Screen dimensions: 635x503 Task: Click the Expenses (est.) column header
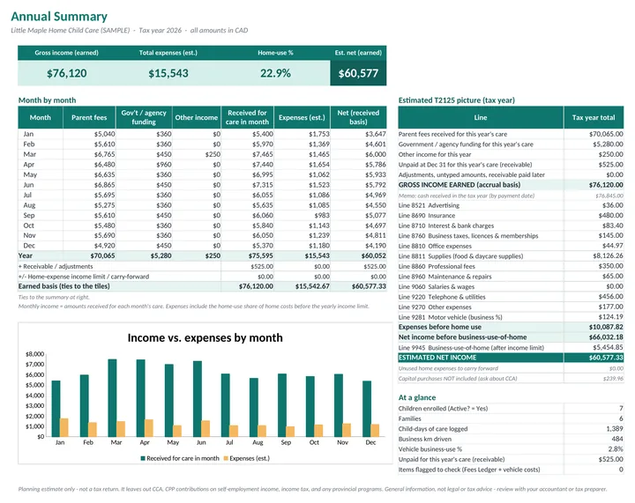[303, 117]
